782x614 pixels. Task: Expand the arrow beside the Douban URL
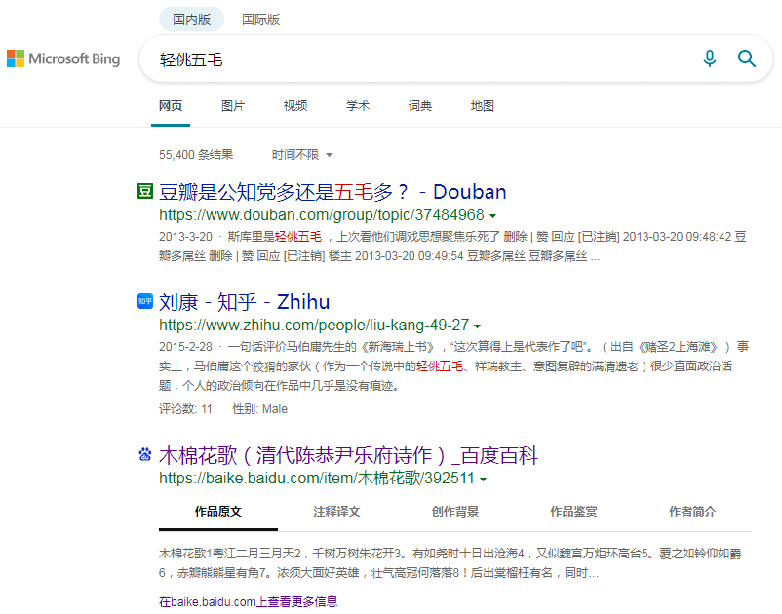point(492,216)
